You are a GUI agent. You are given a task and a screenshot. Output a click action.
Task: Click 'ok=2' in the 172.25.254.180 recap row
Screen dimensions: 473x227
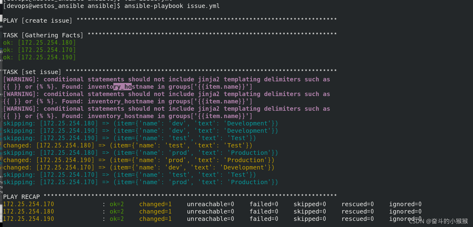117,212
